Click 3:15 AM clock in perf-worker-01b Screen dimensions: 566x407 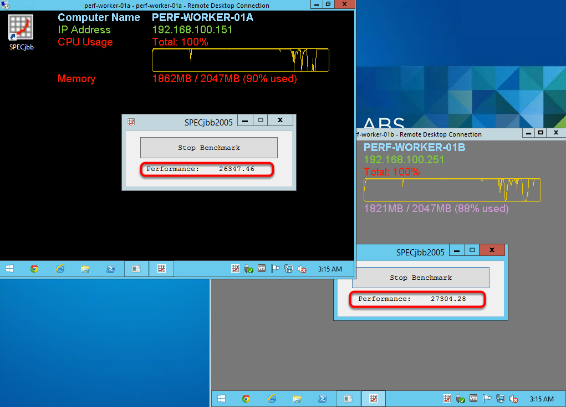pyautogui.click(x=542, y=399)
